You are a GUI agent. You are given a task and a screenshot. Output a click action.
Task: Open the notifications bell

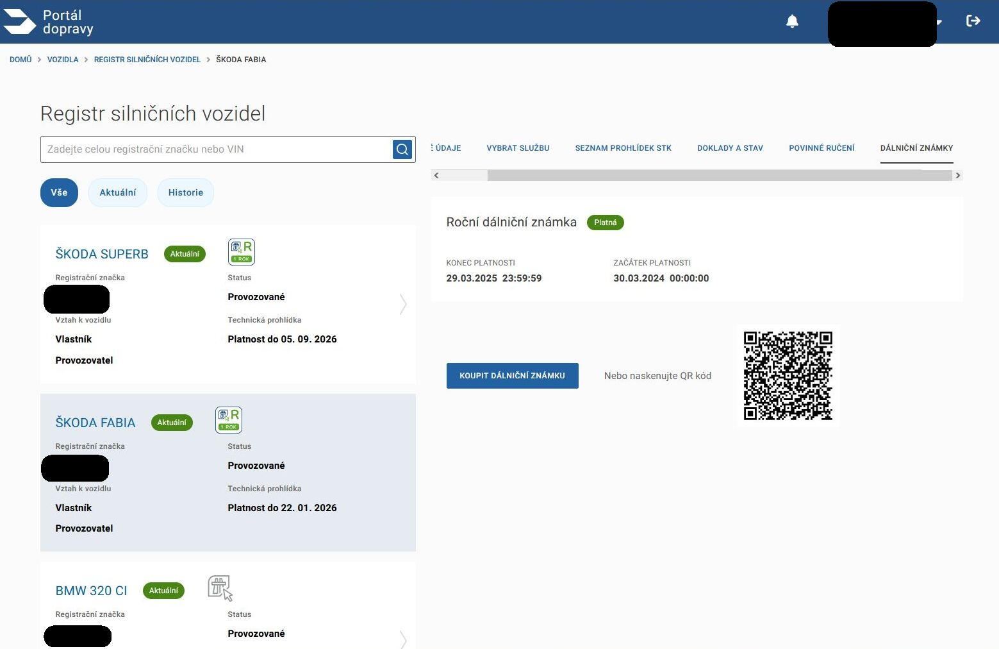[792, 21]
